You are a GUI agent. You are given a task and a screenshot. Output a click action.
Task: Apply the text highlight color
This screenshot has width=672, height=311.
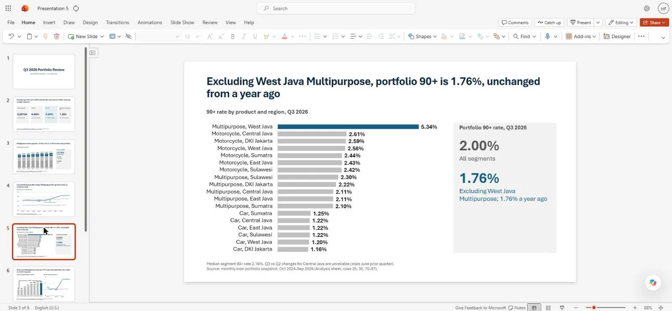point(266,36)
